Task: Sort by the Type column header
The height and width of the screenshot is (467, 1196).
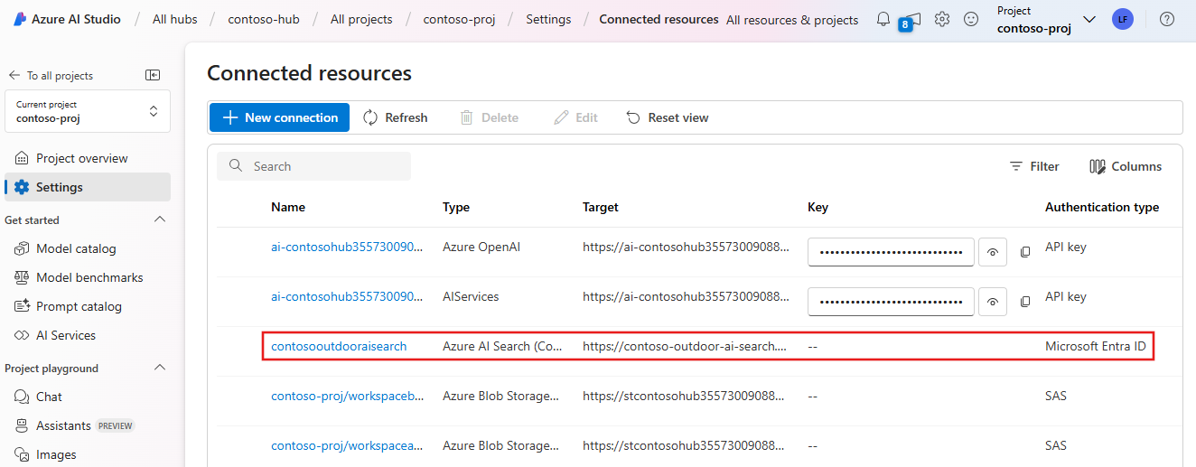Action: [x=456, y=207]
